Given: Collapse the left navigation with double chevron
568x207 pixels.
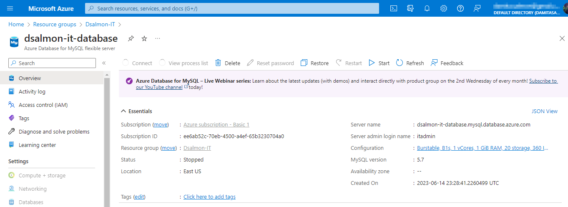Looking at the screenshot, I should pos(104,63).
